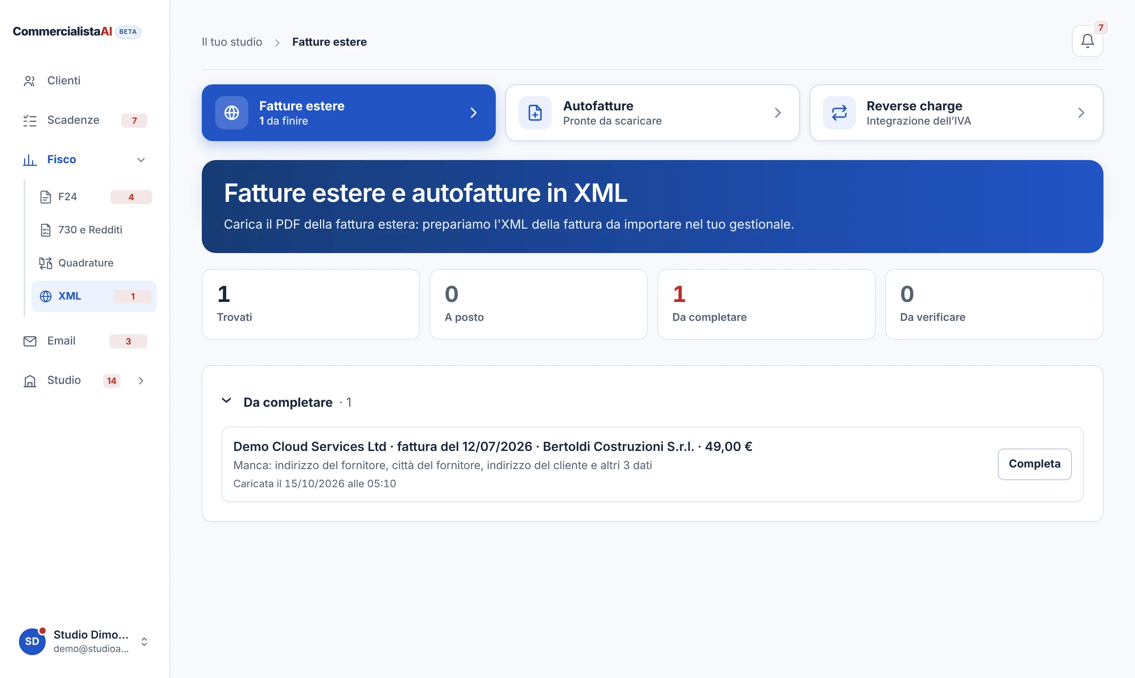The image size is (1135, 678).
Task: Click the Clienti people icon
Action: [30, 81]
